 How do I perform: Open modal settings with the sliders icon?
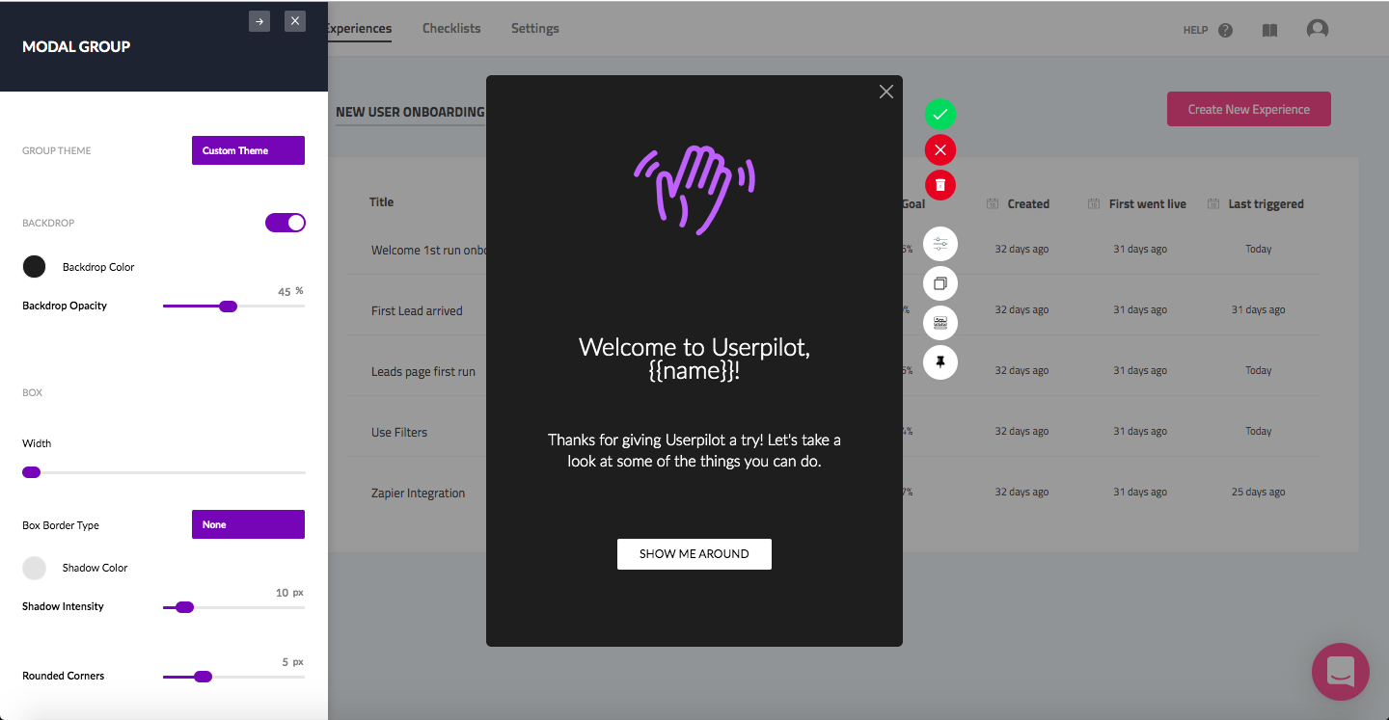pos(940,244)
